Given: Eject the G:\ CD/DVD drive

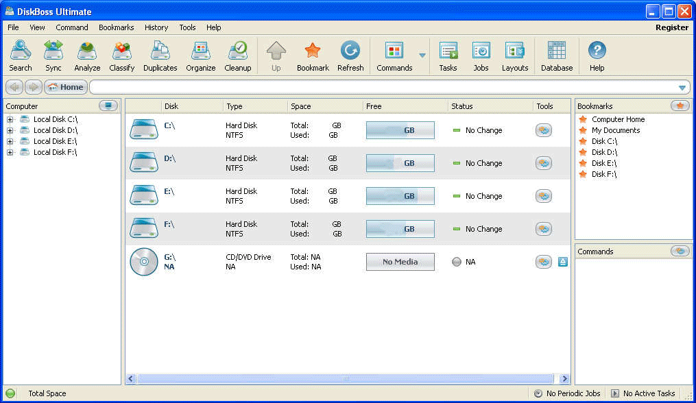Looking at the screenshot, I should pyautogui.click(x=563, y=262).
